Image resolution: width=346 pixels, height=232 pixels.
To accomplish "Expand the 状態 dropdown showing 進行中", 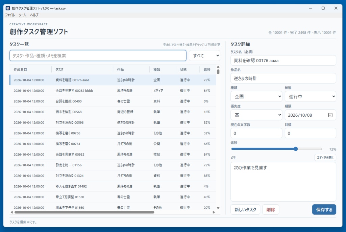I will (x=310, y=97).
